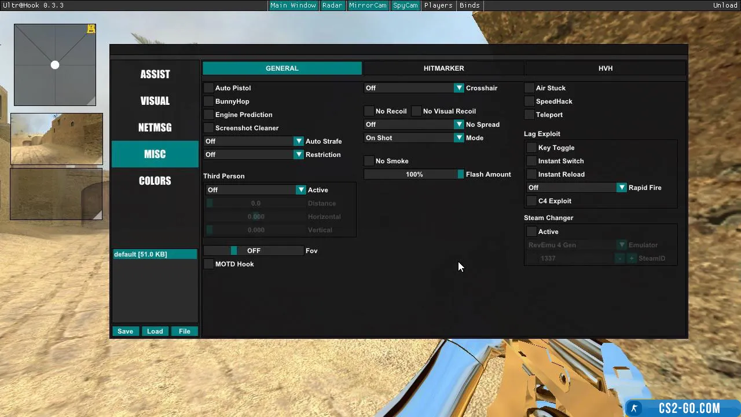Open the VISUAL category
The height and width of the screenshot is (417, 741).
[x=155, y=101]
